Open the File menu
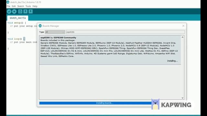This screenshot has height=116, width=207. point(8,6)
